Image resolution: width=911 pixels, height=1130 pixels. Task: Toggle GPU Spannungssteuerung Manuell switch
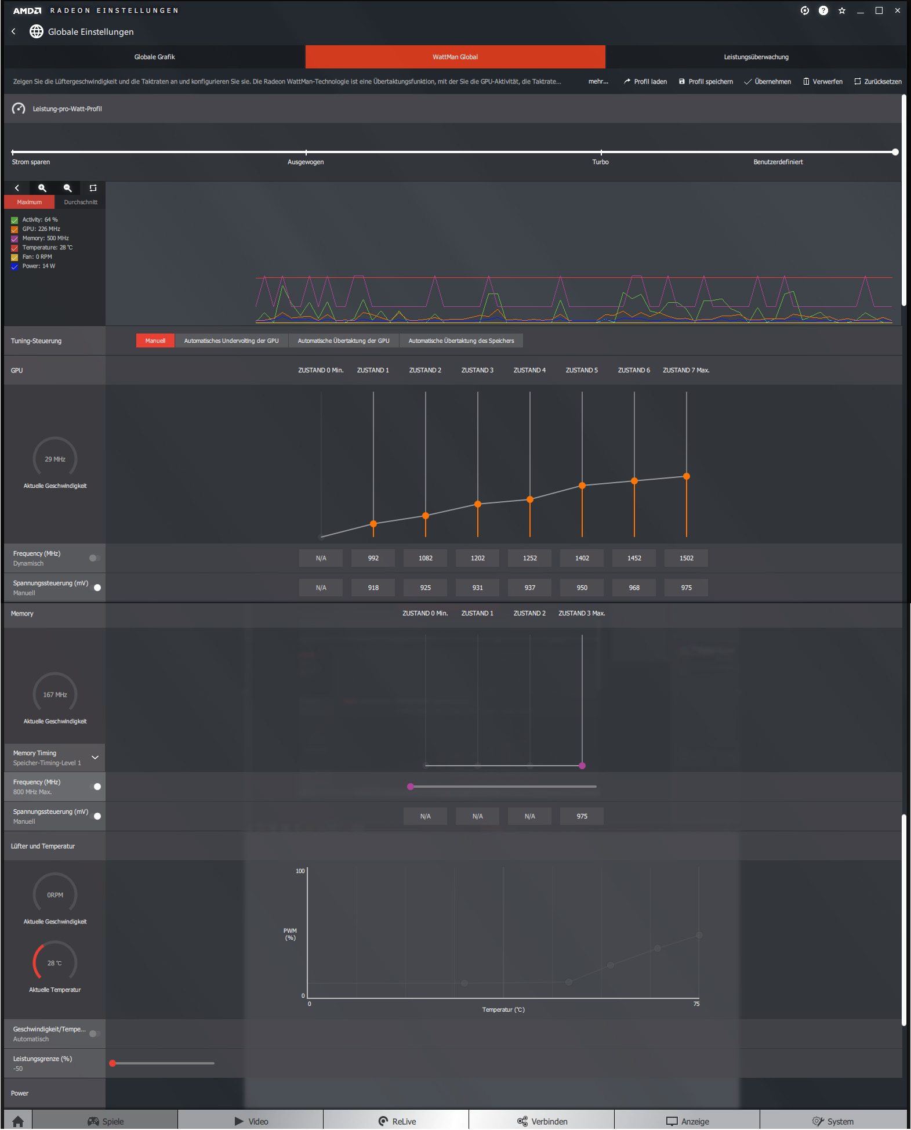click(x=96, y=588)
